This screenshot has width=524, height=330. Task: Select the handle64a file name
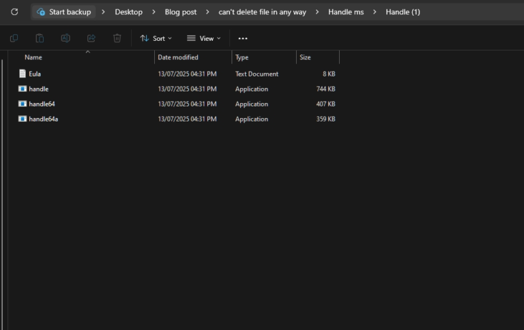point(43,119)
